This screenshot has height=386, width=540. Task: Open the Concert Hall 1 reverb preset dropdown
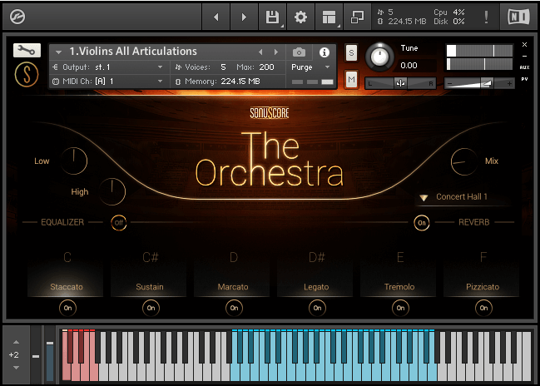(x=462, y=197)
